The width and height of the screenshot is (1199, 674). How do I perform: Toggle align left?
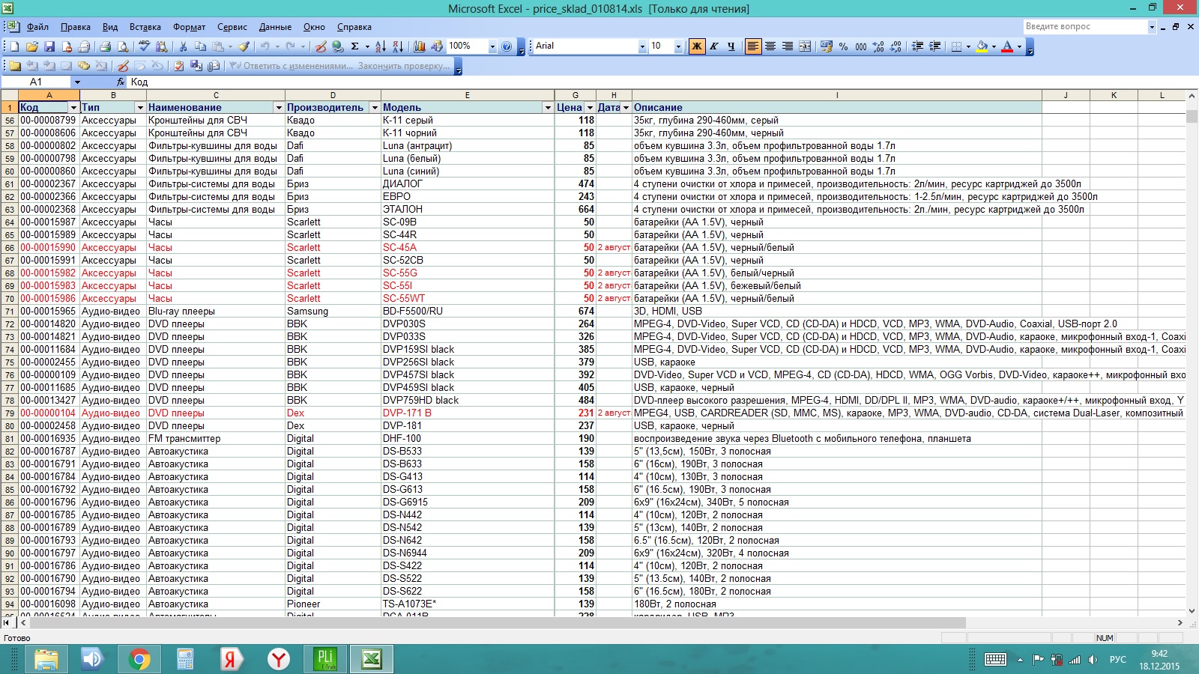point(753,46)
